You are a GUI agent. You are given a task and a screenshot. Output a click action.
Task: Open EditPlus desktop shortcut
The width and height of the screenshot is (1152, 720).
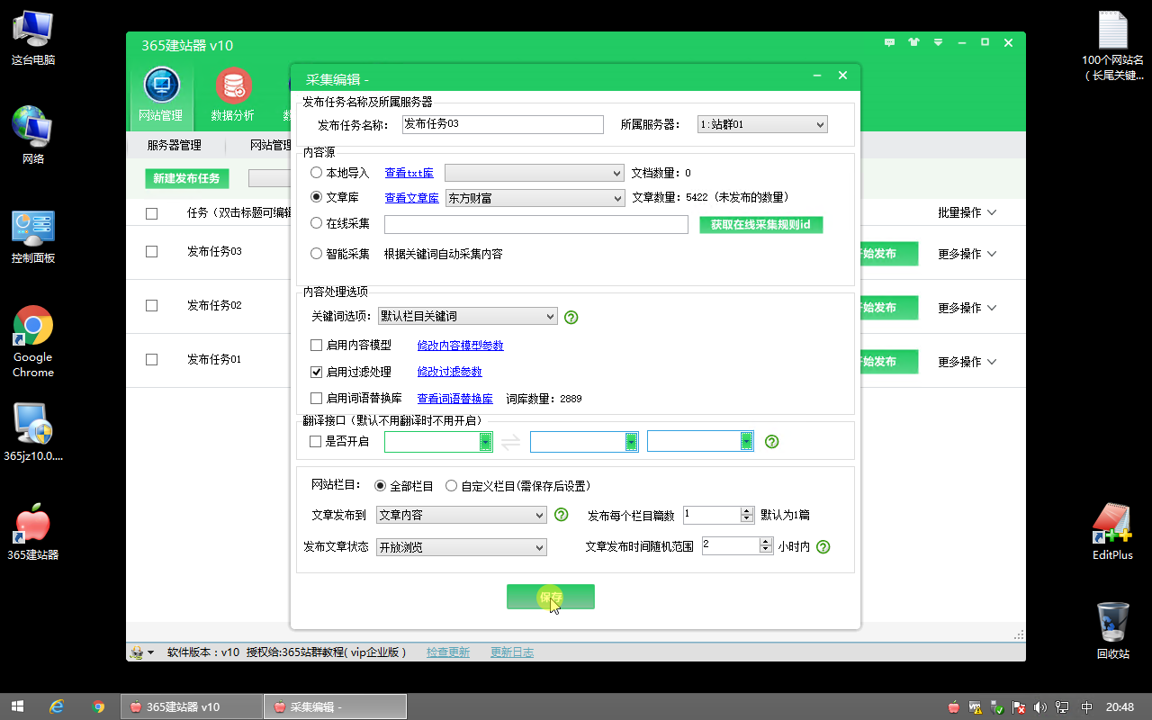pos(1112,532)
